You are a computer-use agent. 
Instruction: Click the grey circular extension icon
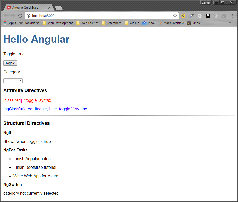tap(200, 16)
